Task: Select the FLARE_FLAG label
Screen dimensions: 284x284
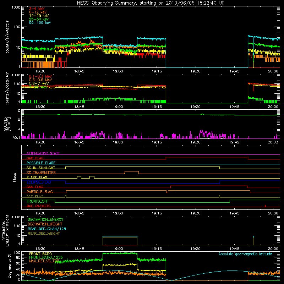Action: click(x=37, y=177)
